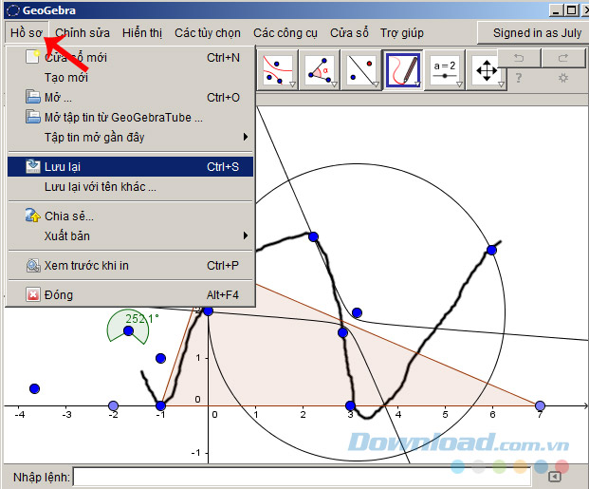The height and width of the screenshot is (489, 589).
Task: Click the share icon beside Chia sẻ
Action: 32,216
